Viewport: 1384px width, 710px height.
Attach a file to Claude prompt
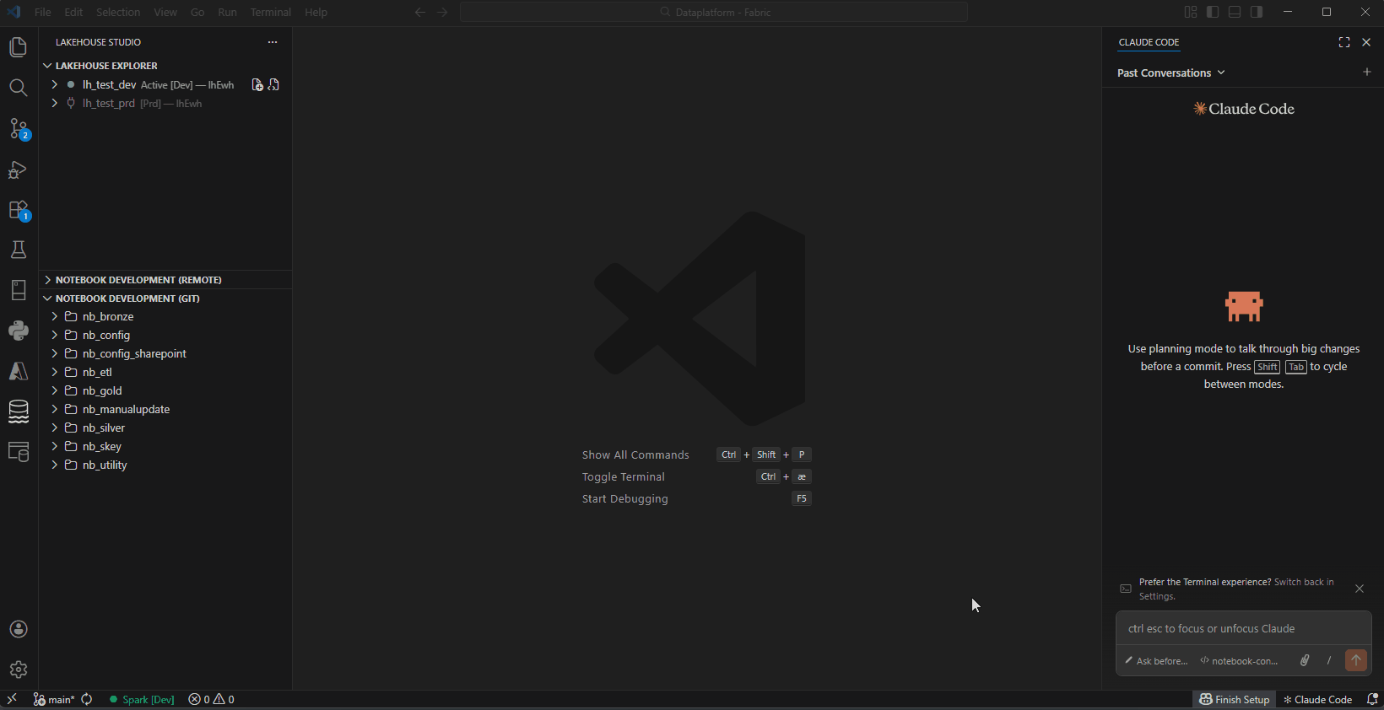click(x=1305, y=660)
